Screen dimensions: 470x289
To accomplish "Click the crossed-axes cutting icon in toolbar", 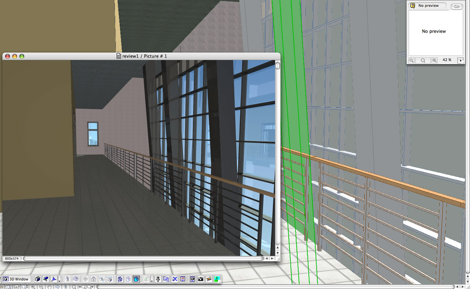I will click(x=174, y=279).
